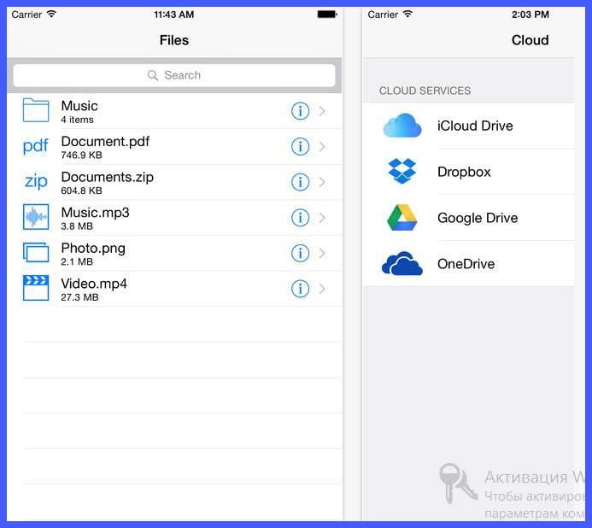Click the '2.1 MB' size text
Image resolution: width=592 pixels, height=528 pixels.
tap(77, 261)
